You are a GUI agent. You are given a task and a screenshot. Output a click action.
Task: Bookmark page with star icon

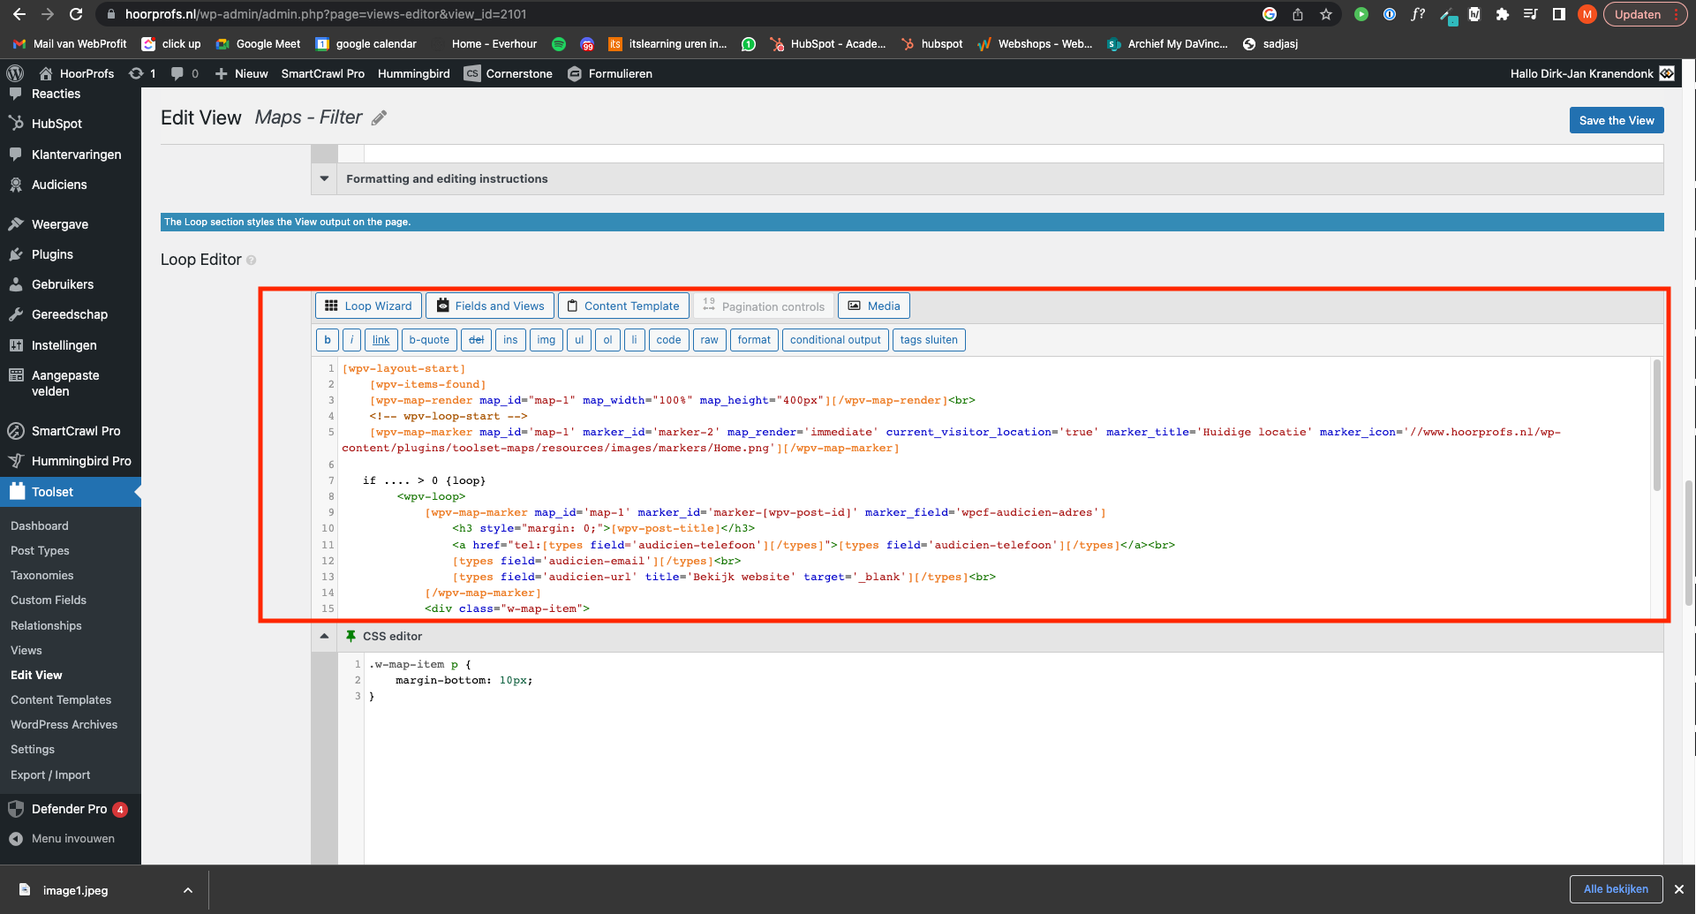pyautogui.click(x=1326, y=14)
